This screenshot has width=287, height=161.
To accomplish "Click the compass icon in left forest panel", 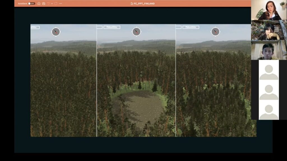I will click(x=56, y=32).
